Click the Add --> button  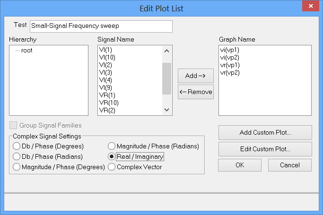pyautogui.click(x=195, y=76)
